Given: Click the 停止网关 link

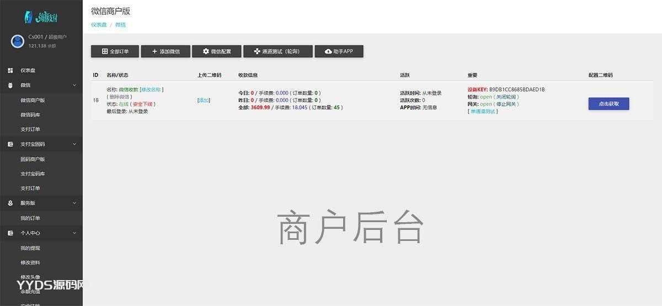Looking at the screenshot, I should [505, 104].
